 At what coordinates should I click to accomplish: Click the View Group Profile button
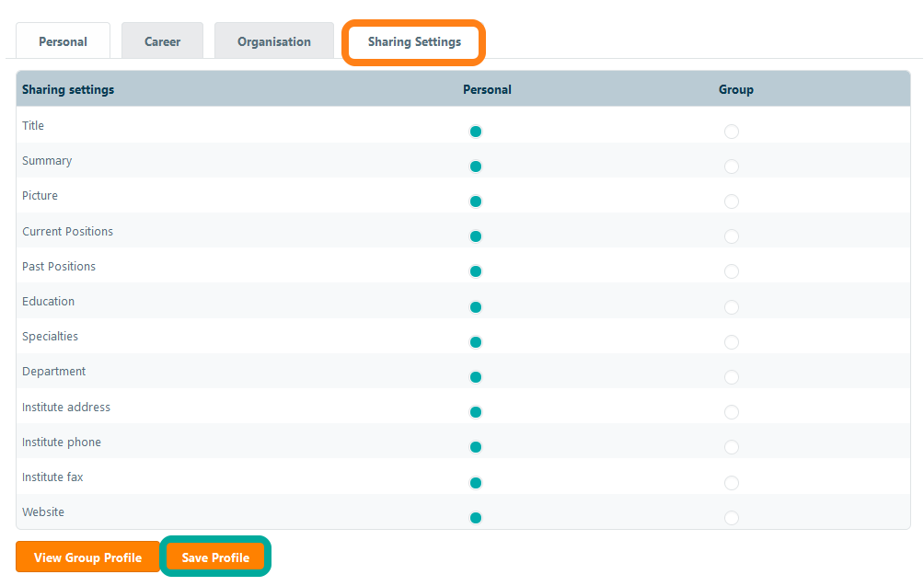tap(87, 557)
